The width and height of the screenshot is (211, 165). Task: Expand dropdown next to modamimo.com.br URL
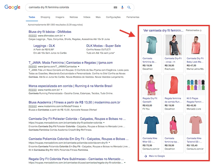(80, 106)
